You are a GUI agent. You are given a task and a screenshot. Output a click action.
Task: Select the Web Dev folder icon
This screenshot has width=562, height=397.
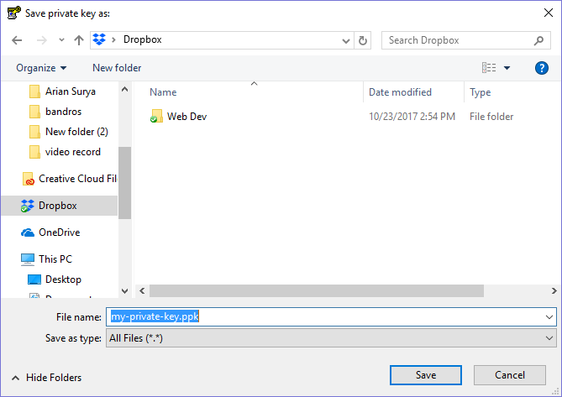(x=155, y=117)
